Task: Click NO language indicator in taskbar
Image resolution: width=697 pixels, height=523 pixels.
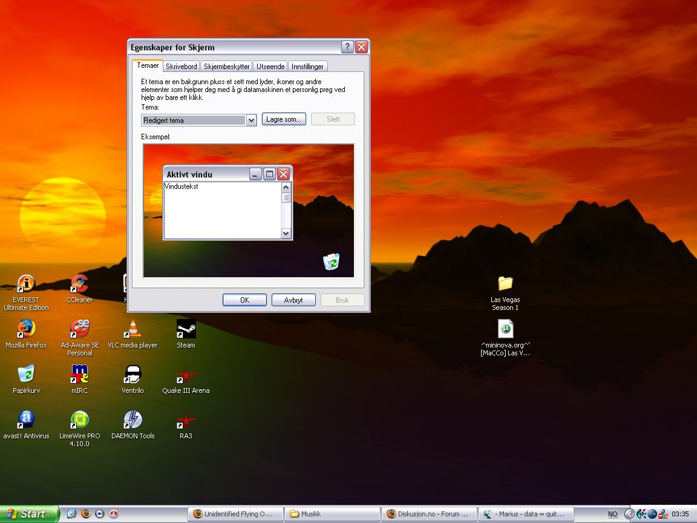Action: (x=612, y=514)
